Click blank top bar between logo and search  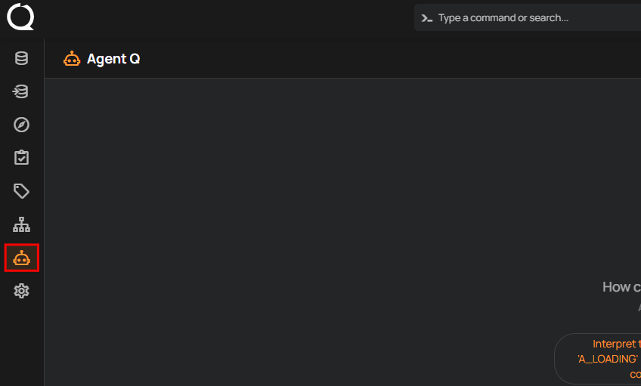[227, 17]
